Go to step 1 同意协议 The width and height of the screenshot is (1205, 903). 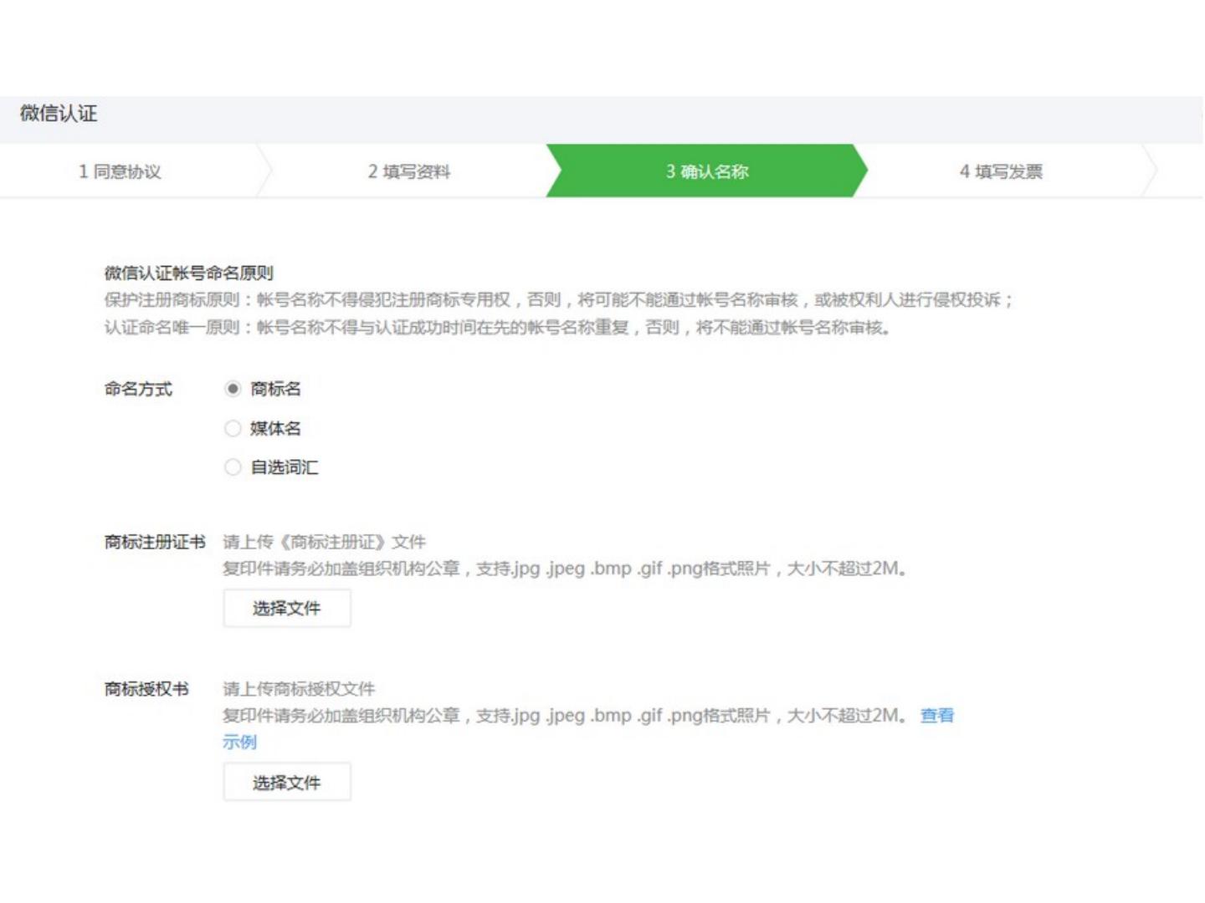(120, 171)
